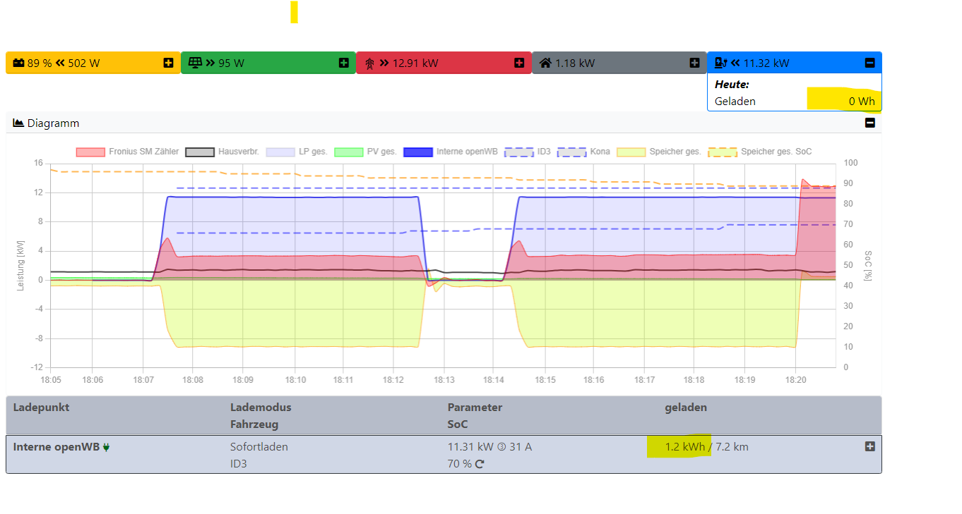Toggle Hausverbr. series in legend
This screenshot has height=514, width=962.
pos(222,152)
